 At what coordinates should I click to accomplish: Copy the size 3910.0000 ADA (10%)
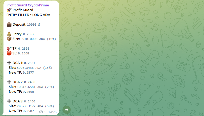[38, 39]
